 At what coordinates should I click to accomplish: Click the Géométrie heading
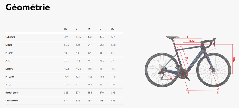click(28, 7)
